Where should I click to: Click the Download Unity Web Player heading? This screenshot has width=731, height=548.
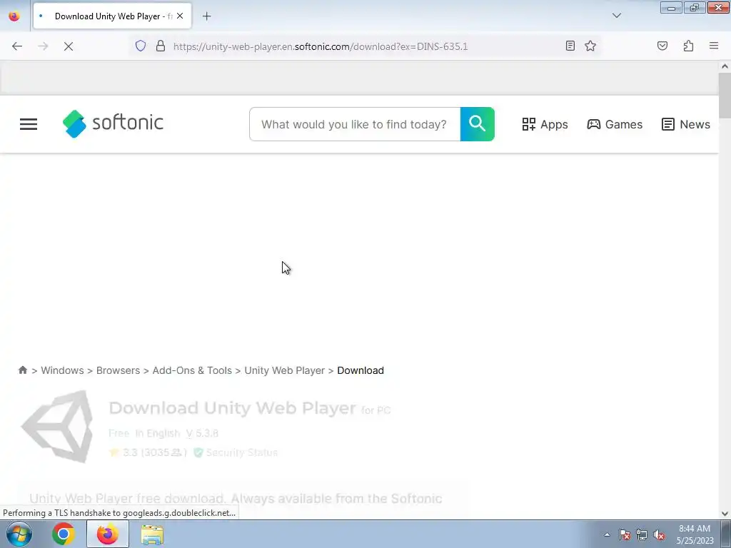[x=232, y=407]
